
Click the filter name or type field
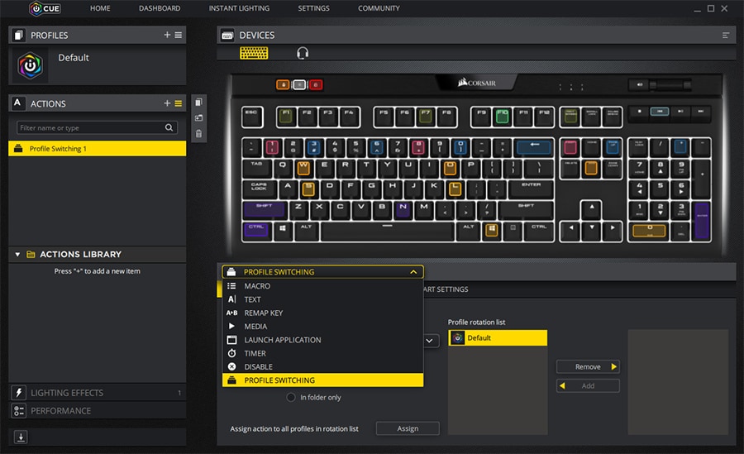pos(91,128)
